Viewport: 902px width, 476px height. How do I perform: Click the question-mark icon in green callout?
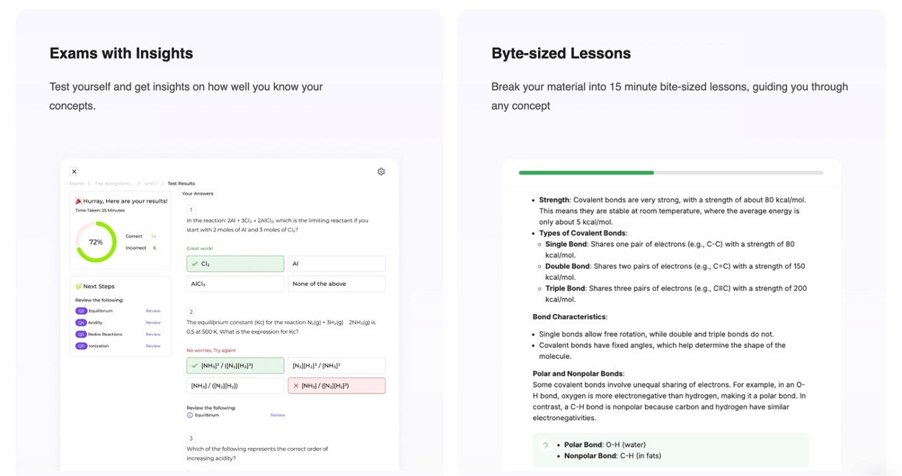[x=545, y=446]
